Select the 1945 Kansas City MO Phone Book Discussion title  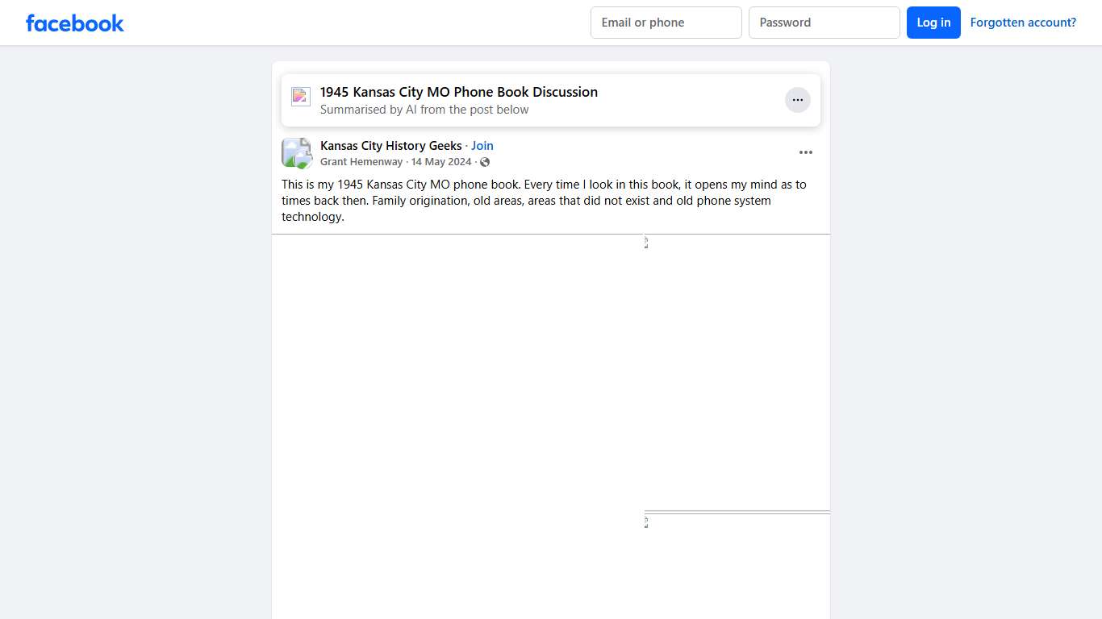(x=458, y=92)
